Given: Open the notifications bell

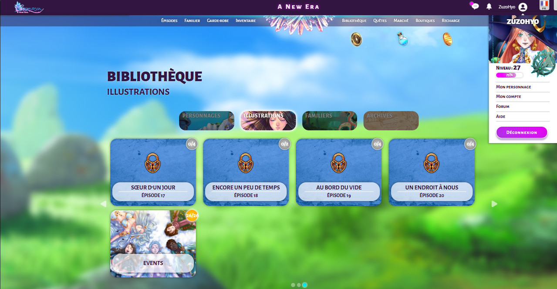Looking at the screenshot, I should (489, 7).
